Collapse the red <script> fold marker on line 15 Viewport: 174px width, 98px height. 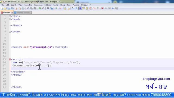[10, 59]
